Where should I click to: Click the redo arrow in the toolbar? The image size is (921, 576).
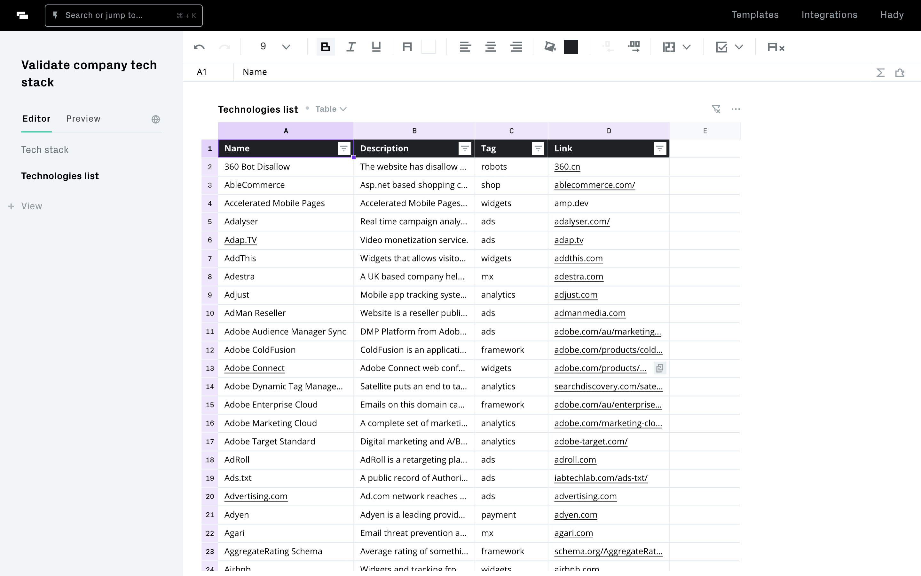(x=224, y=47)
